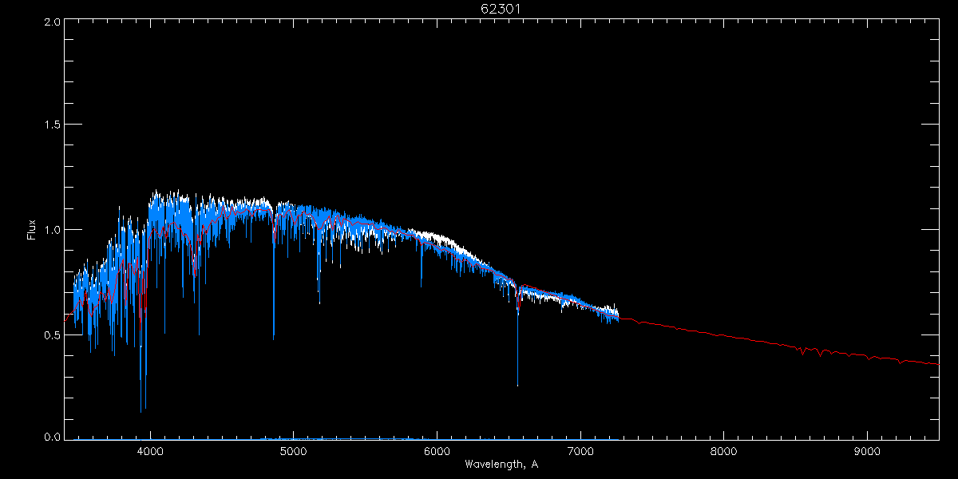
Task: Click the 0.5 y-axis tick label
Action: 52,335
